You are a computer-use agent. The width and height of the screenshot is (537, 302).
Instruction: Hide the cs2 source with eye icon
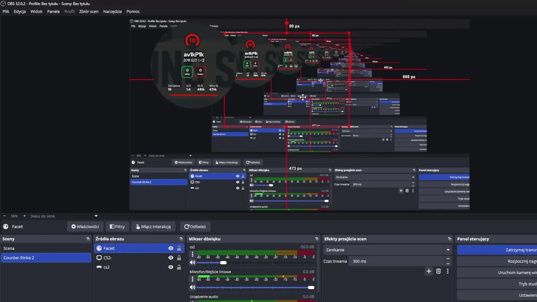coord(171,267)
